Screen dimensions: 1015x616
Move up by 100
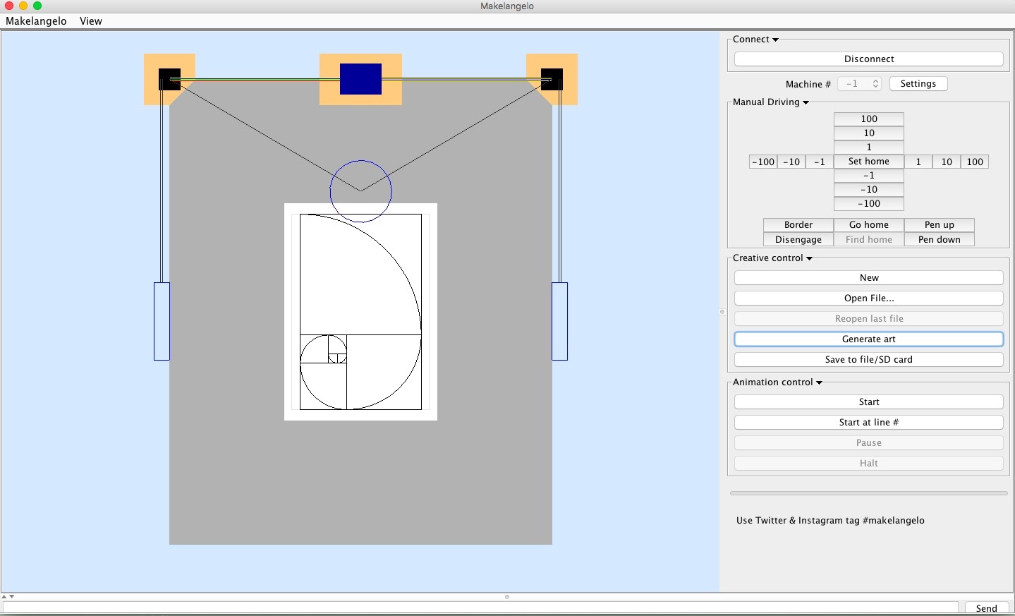click(869, 119)
